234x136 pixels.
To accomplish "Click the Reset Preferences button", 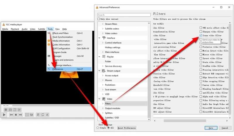I will pos(126,128).
